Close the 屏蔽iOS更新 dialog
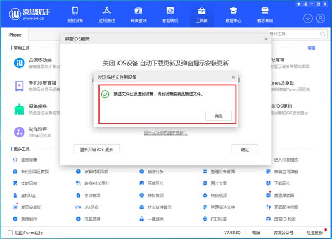 click(266, 39)
